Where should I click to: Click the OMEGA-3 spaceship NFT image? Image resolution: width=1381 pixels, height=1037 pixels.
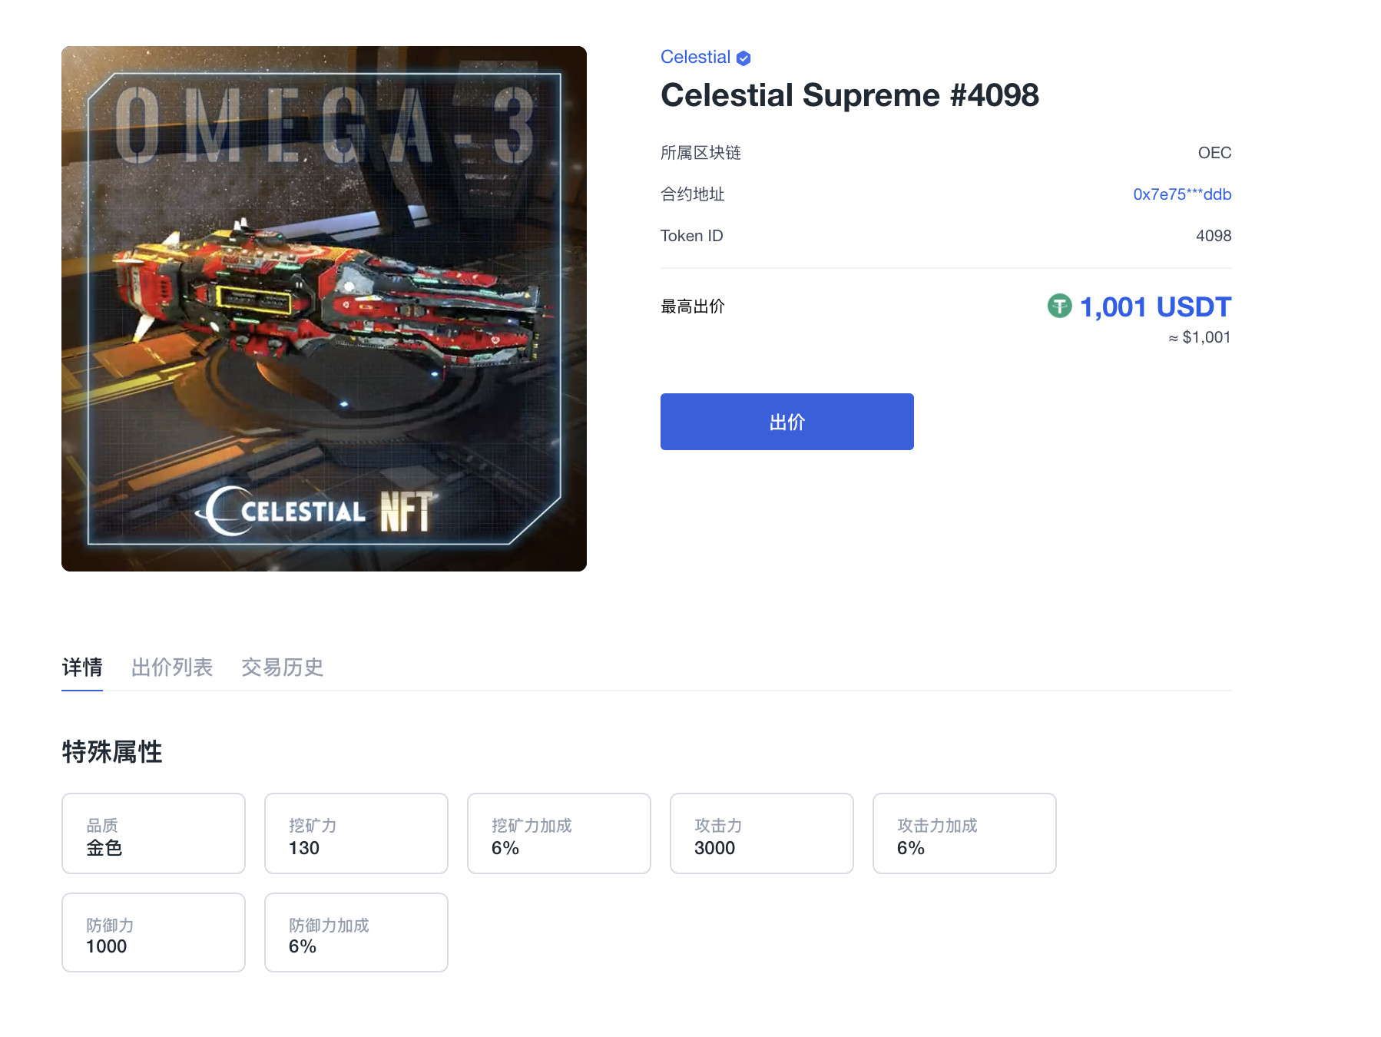coord(324,309)
